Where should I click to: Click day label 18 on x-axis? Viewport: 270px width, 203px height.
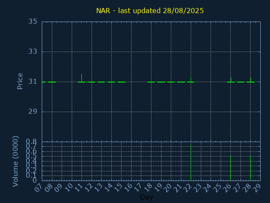click(148, 188)
